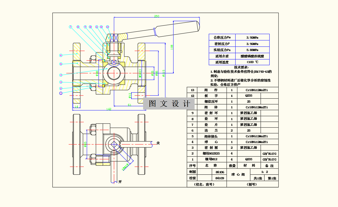Screen dimensions: 338x207
Task: Select balloon callout number 4
Action: click(61, 75)
